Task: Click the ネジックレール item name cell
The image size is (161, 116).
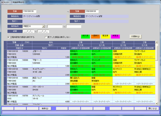Action: coord(51,96)
